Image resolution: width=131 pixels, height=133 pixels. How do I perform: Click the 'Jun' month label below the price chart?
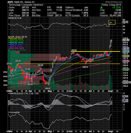pos(71,91)
